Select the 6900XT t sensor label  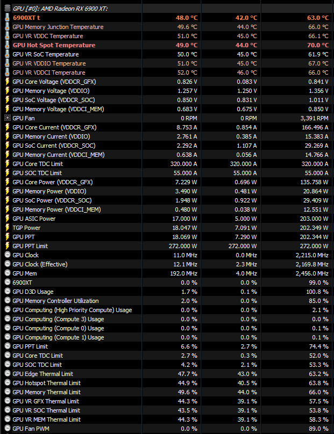click(x=26, y=18)
